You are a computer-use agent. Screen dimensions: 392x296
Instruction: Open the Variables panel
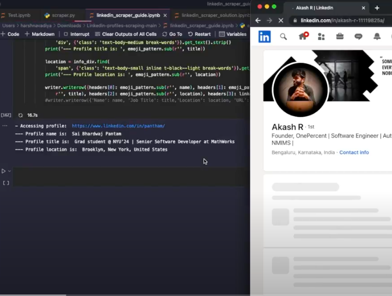coord(233,34)
